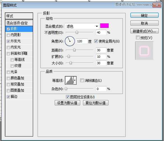This screenshot has height=141, width=164.
Task: Click 复位为默认值 button
Action: (x=96, y=103)
